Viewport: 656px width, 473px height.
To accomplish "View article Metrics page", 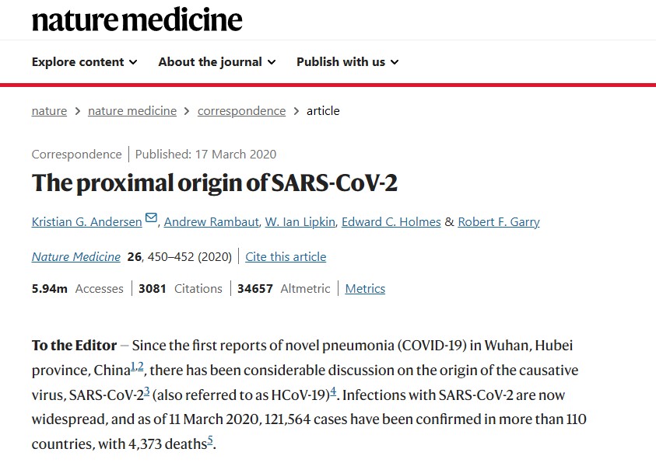I will 365,289.
